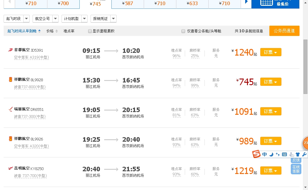Sort by departure time arrow icon
This screenshot has height=190, width=308.
[x=39, y=31]
